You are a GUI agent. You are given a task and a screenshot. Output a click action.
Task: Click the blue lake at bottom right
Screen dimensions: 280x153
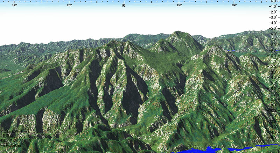point(210,150)
